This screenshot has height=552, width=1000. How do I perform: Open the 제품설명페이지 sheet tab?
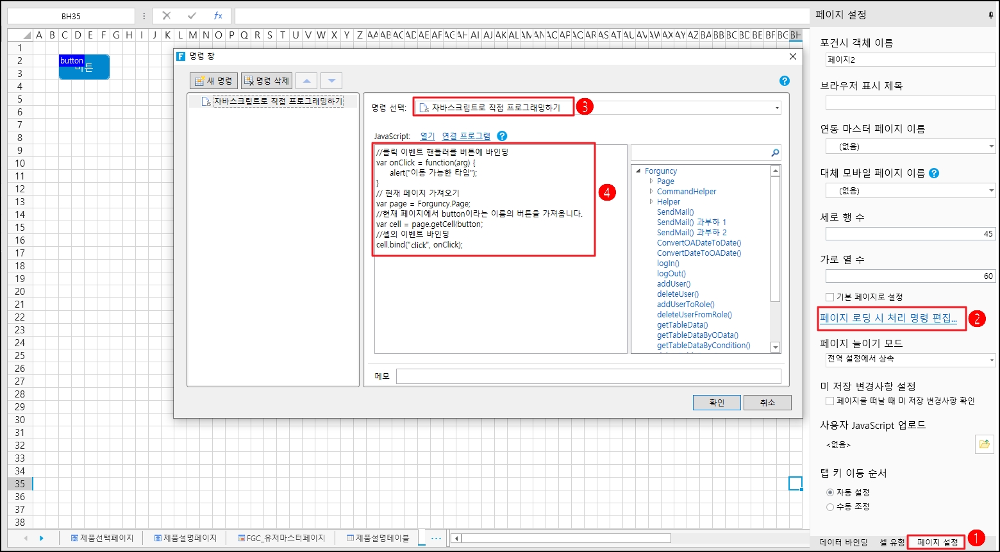pyautogui.click(x=185, y=538)
